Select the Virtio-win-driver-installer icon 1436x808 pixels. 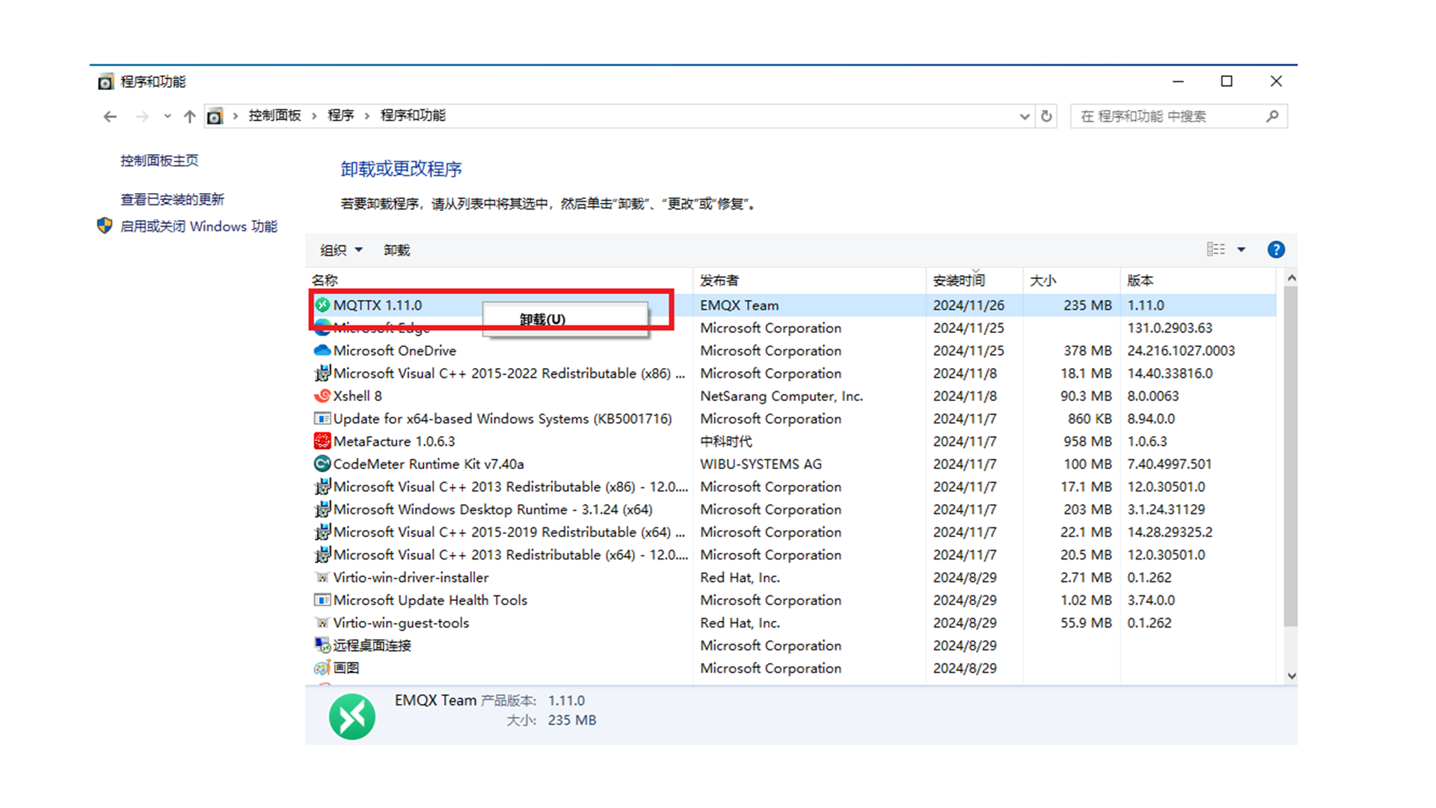coord(322,578)
